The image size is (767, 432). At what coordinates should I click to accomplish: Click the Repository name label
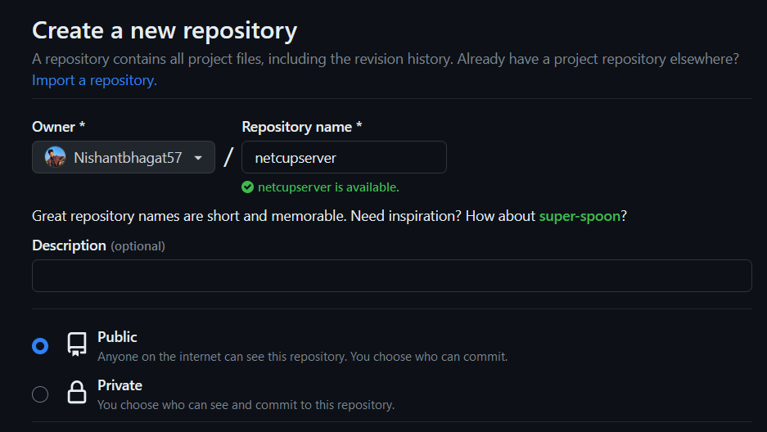point(302,127)
